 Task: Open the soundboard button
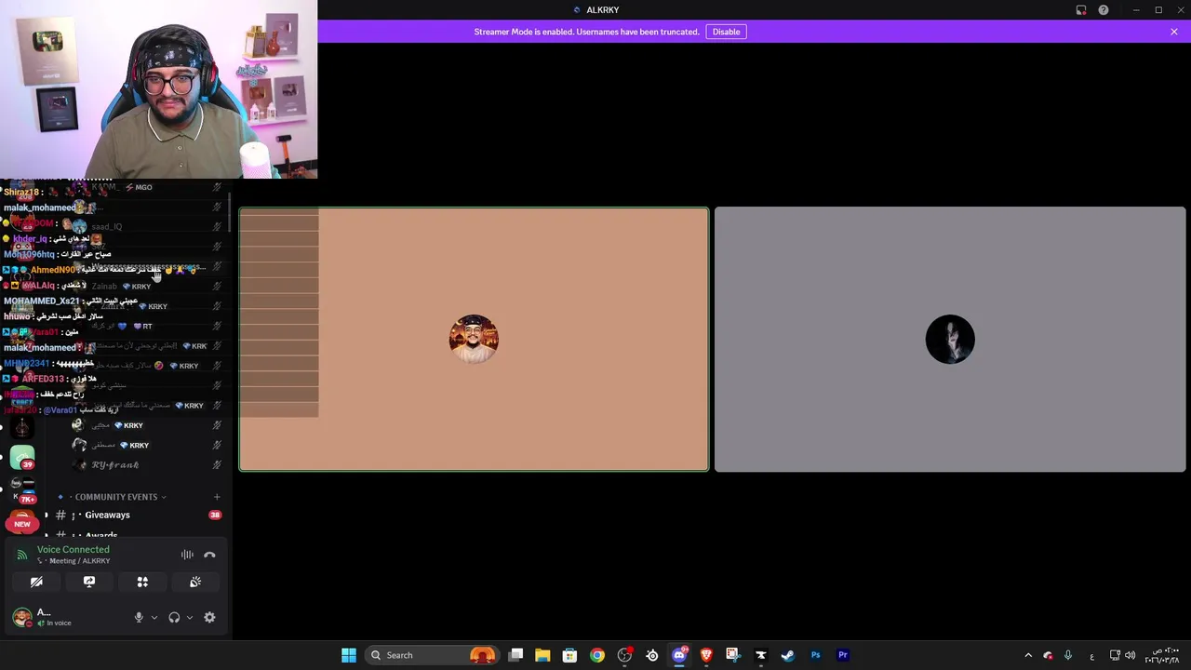[195, 582]
